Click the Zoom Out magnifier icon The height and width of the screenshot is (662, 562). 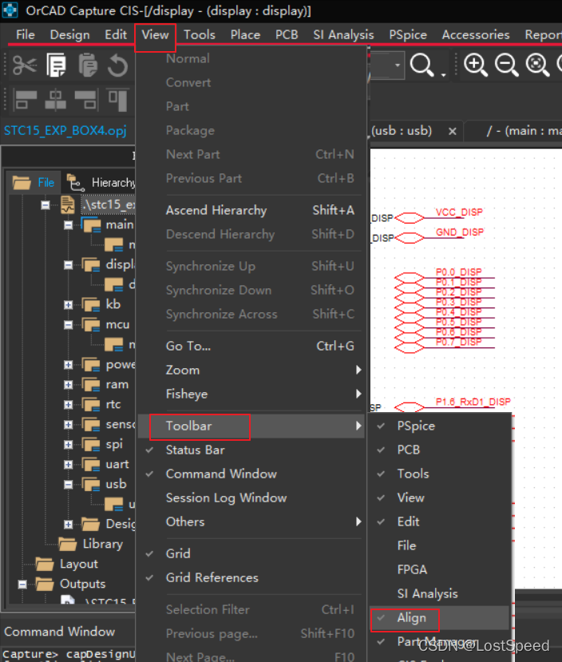tap(507, 65)
